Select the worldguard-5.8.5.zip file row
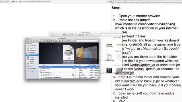The width and height of the screenshot is (182, 102). (69, 74)
